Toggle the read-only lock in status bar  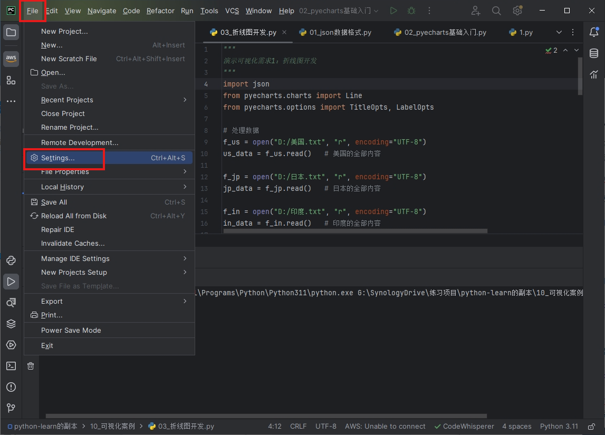pyautogui.click(x=592, y=426)
